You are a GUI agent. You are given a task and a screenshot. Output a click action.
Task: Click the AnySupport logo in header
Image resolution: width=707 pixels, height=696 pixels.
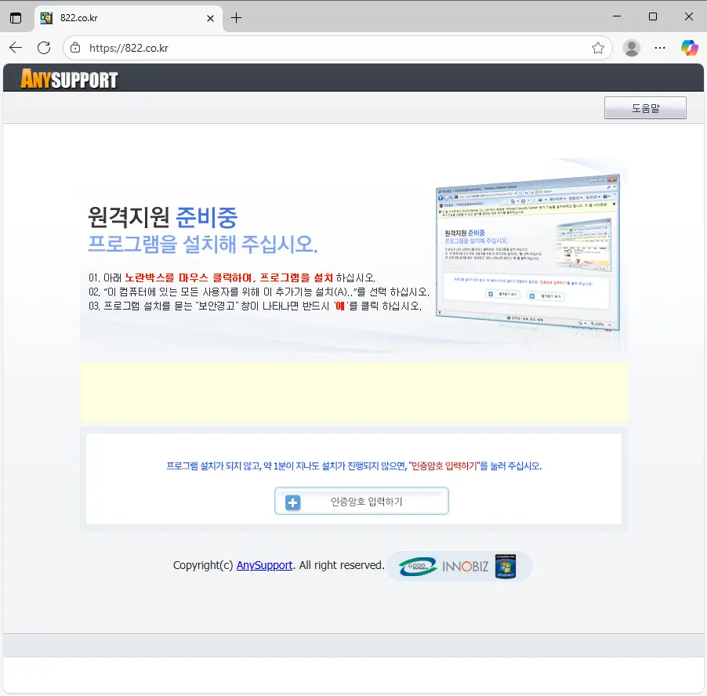(69, 79)
